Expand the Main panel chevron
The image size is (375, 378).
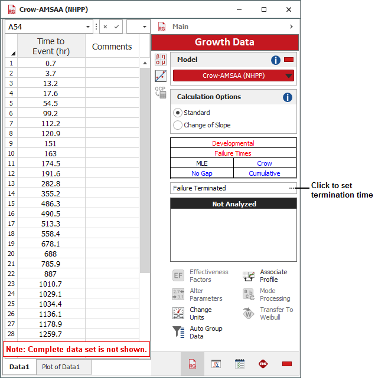pyautogui.click(x=291, y=27)
